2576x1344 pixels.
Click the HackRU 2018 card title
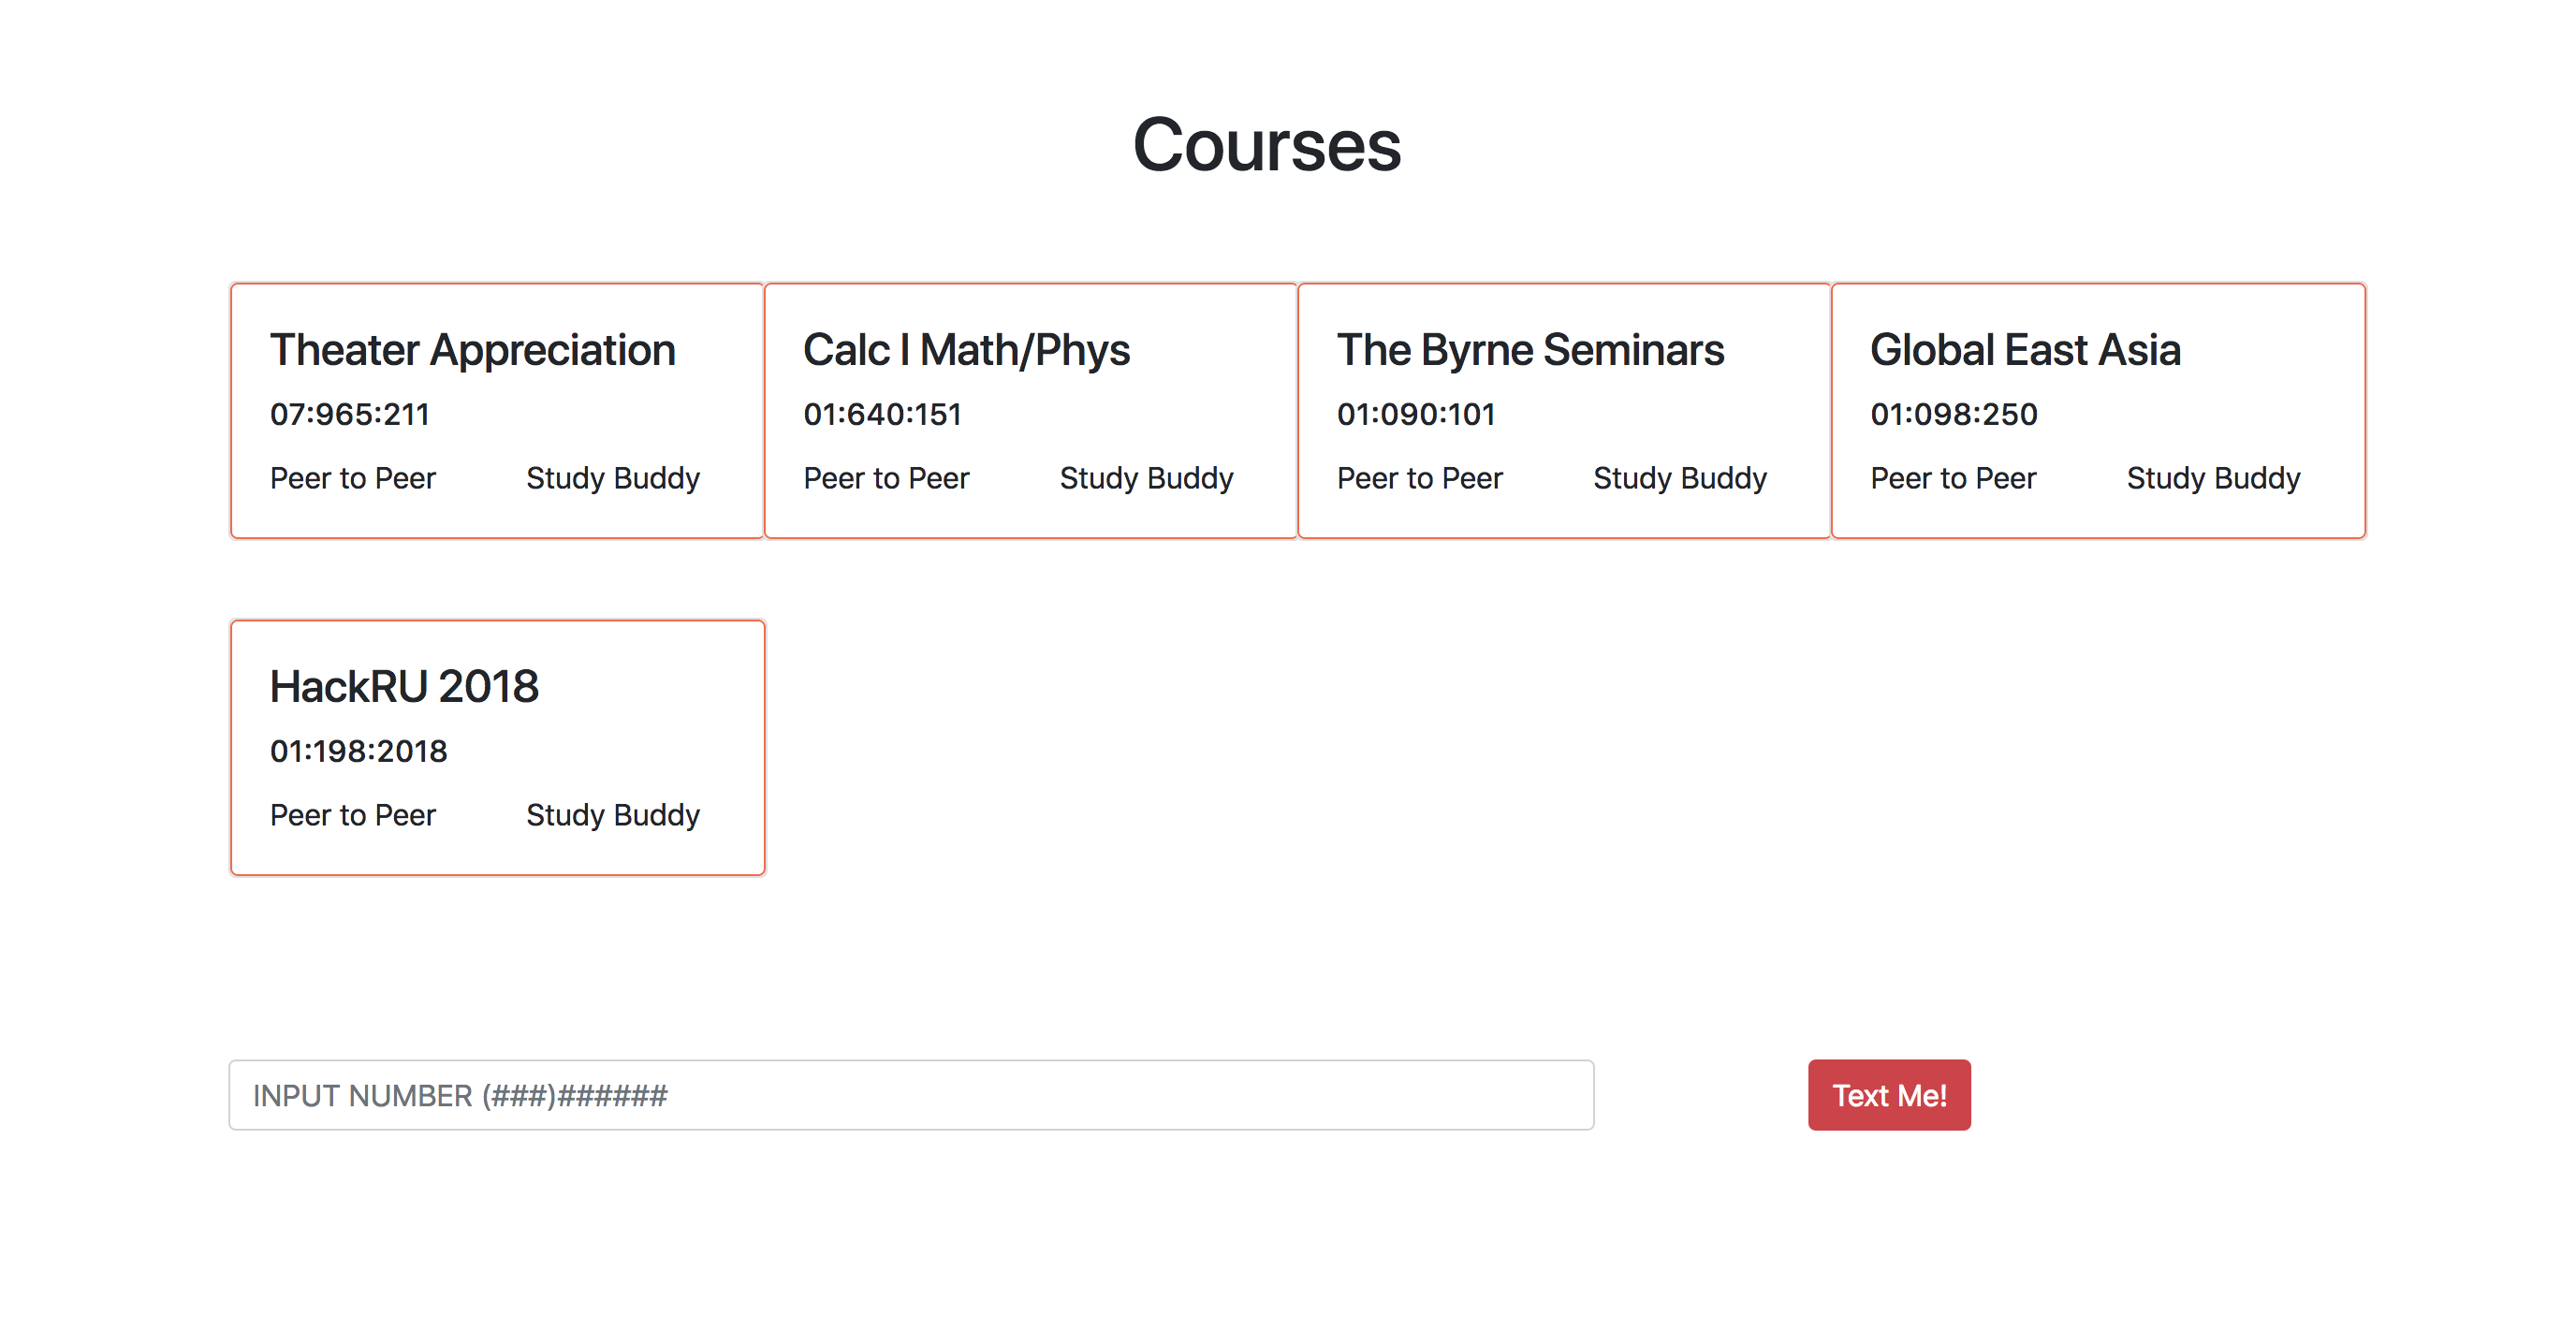point(404,687)
